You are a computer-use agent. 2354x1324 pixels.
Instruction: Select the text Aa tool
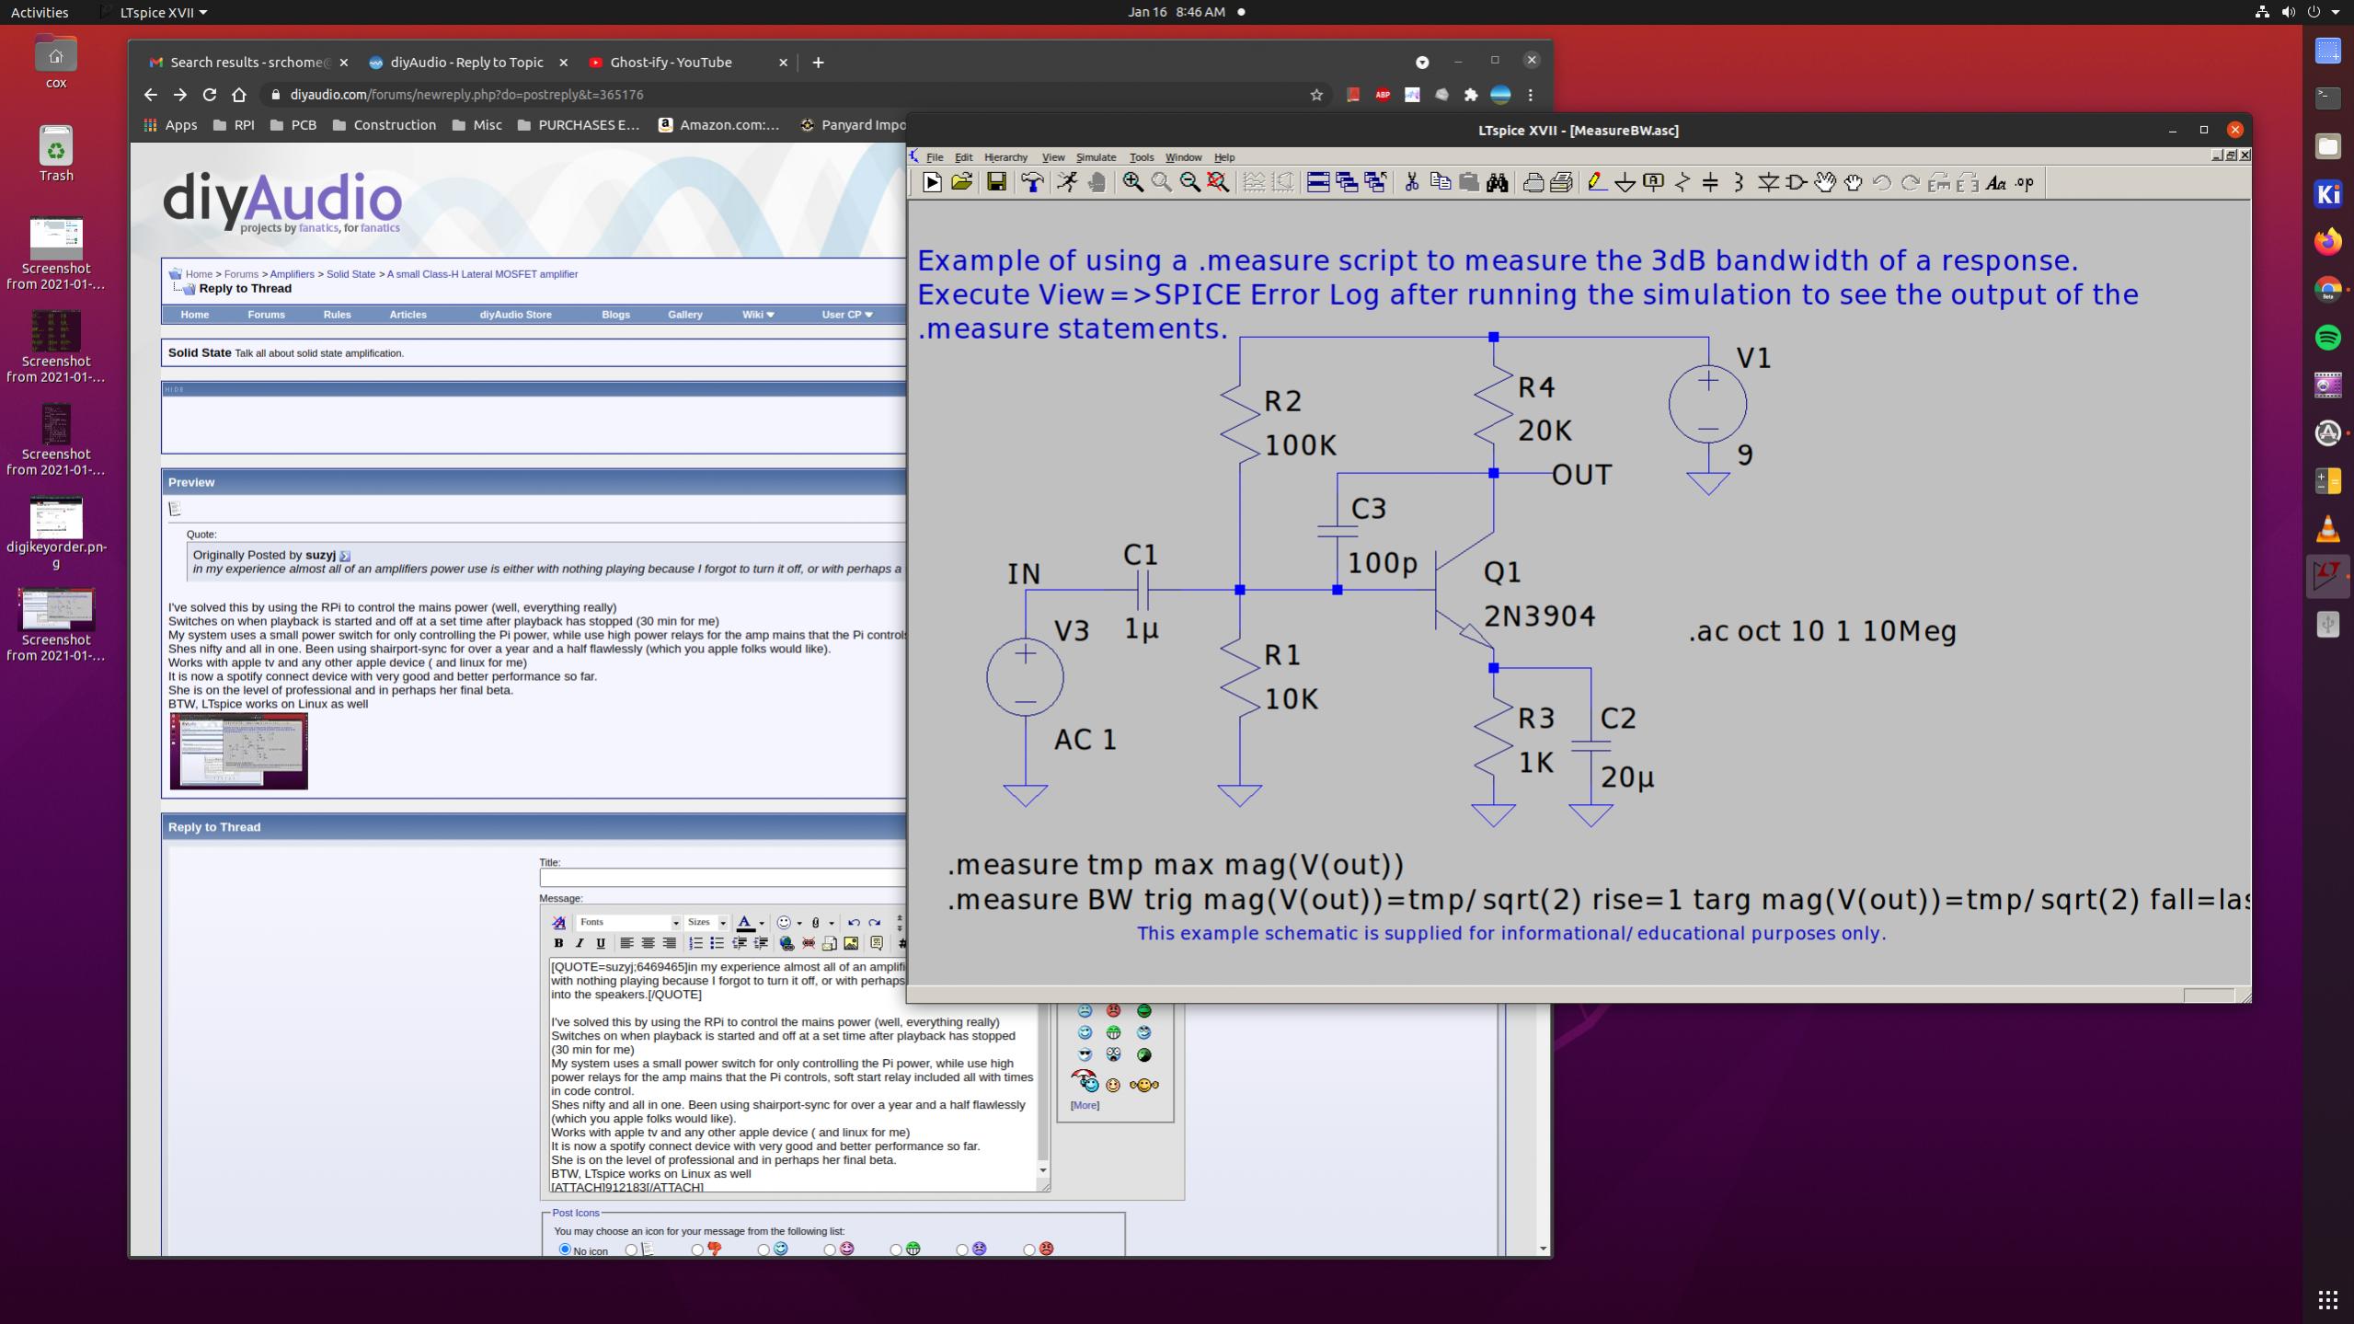[1995, 182]
